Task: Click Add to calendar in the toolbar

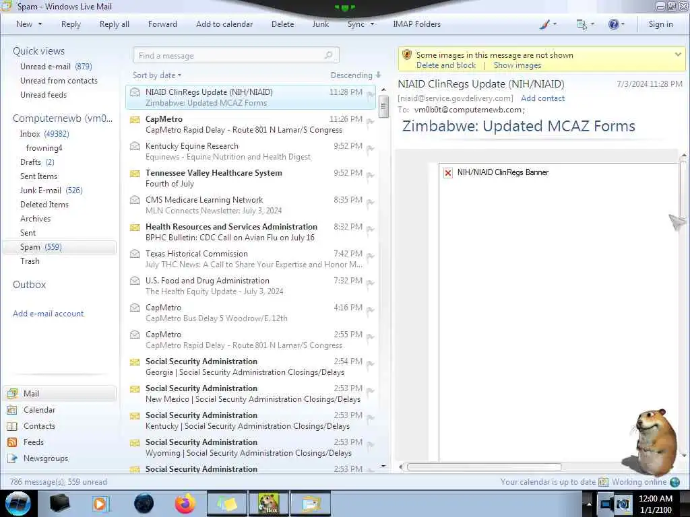Action: (x=224, y=24)
